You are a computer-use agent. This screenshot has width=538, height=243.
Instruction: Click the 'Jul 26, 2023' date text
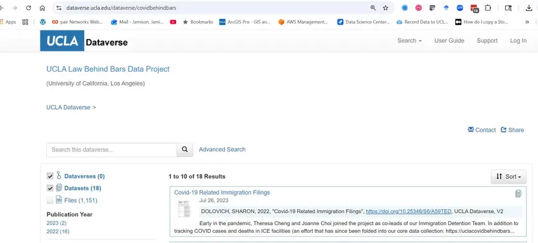pos(214,201)
